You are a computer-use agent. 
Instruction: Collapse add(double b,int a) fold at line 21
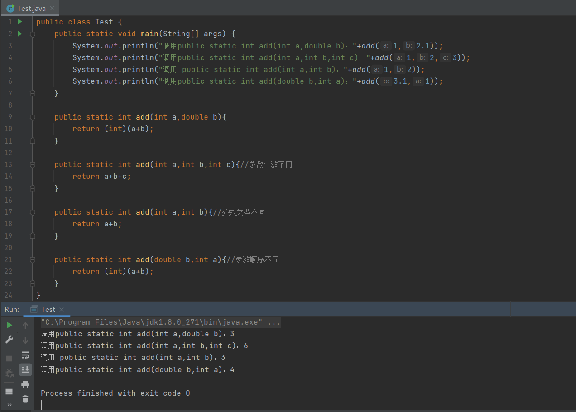[x=32, y=260]
